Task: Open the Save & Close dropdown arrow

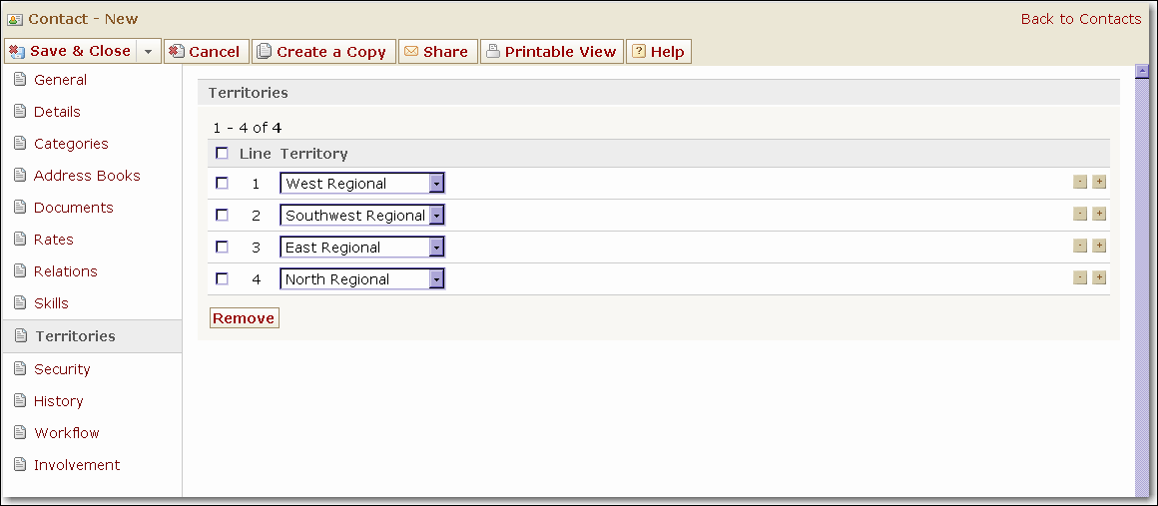Action: 149,52
